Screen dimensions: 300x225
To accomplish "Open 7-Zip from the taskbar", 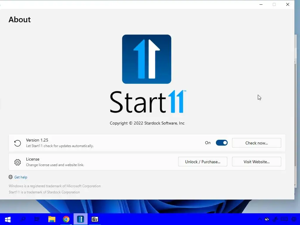I will tap(95, 219).
